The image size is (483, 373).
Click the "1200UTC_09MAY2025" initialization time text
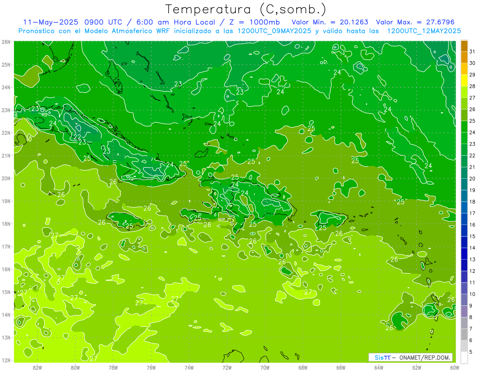tap(275, 31)
